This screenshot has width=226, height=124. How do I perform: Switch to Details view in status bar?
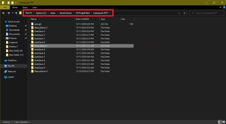tap(219, 122)
